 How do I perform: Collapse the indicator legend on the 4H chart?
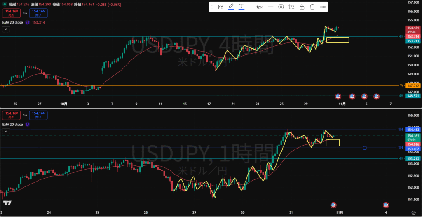click(x=6, y=29)
